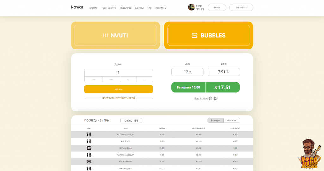
Task: Click the СУММА column header
Action: pyautogui.click(x=162, y=128)
